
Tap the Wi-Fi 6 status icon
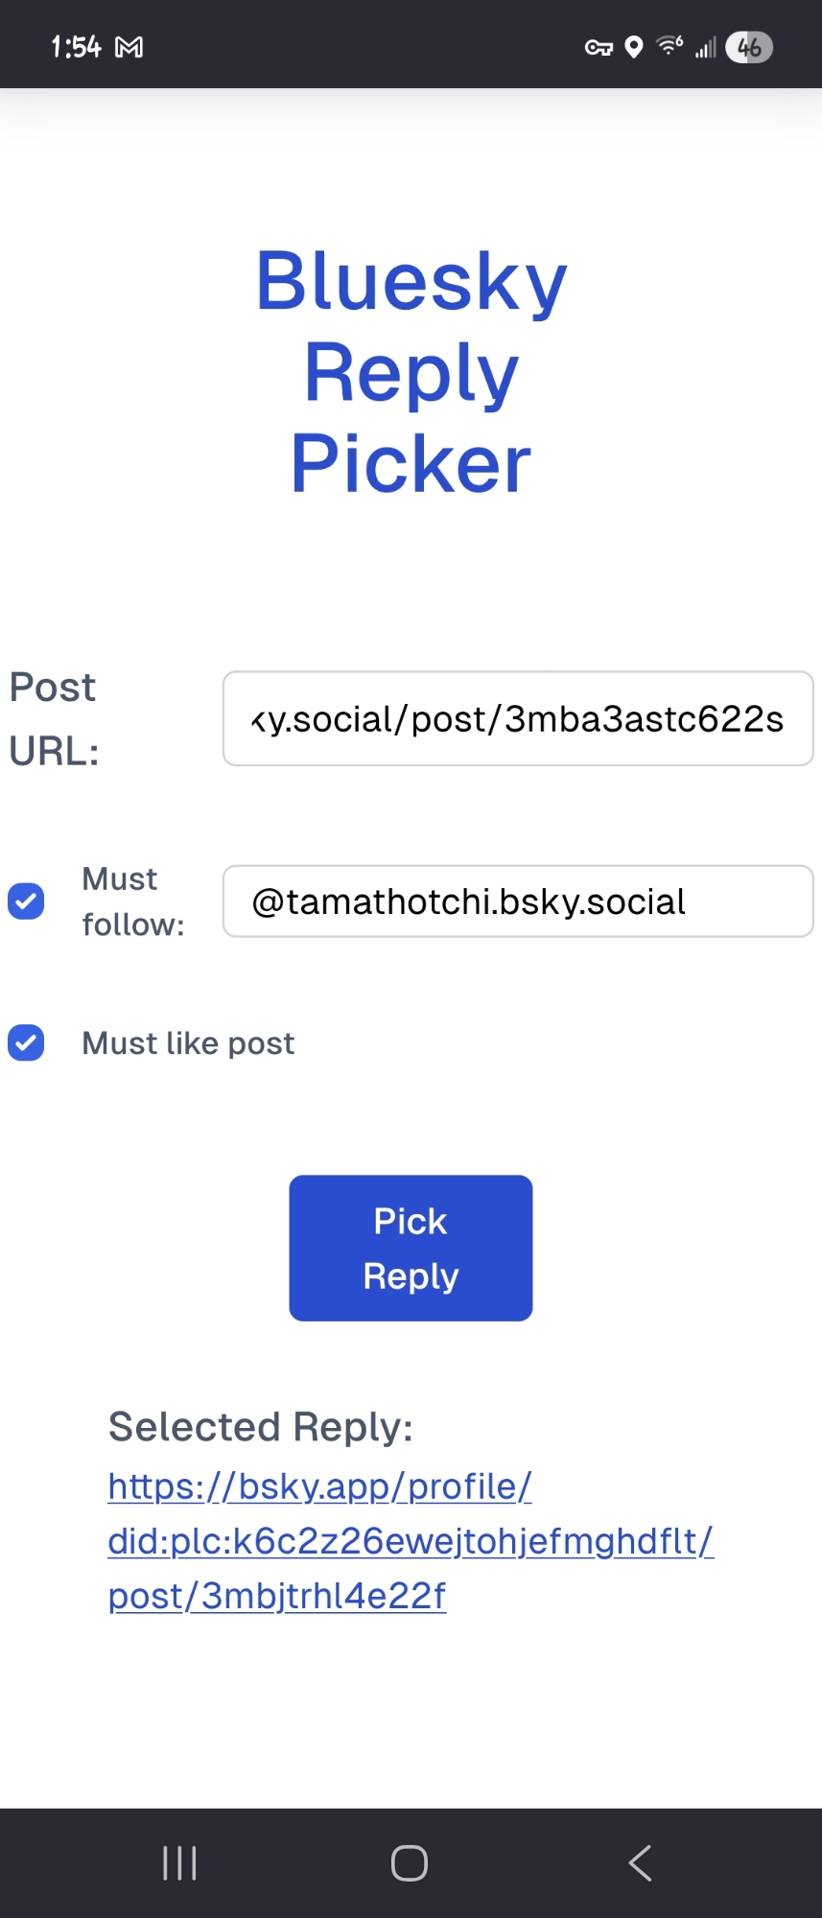click(669, 45)
